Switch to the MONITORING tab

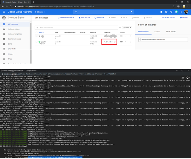coord(171,32)
